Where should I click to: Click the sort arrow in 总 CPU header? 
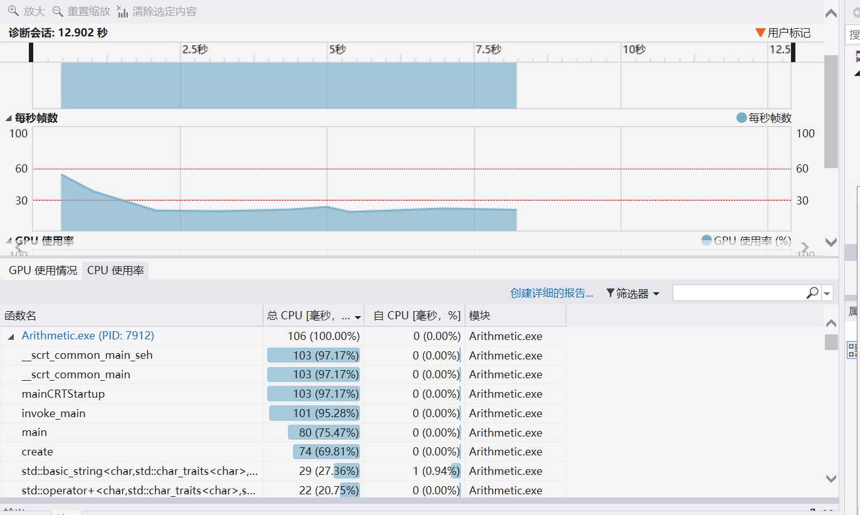[358, 317]
